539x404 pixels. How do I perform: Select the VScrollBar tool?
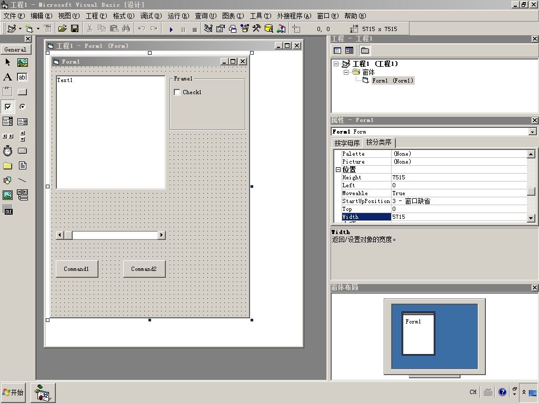[22, 136]
